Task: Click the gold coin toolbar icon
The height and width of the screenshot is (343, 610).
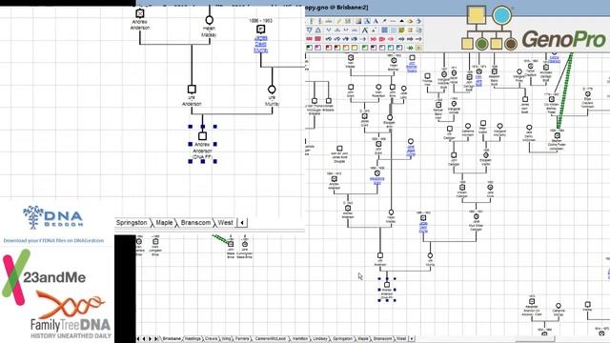Action: pos(410,21)
